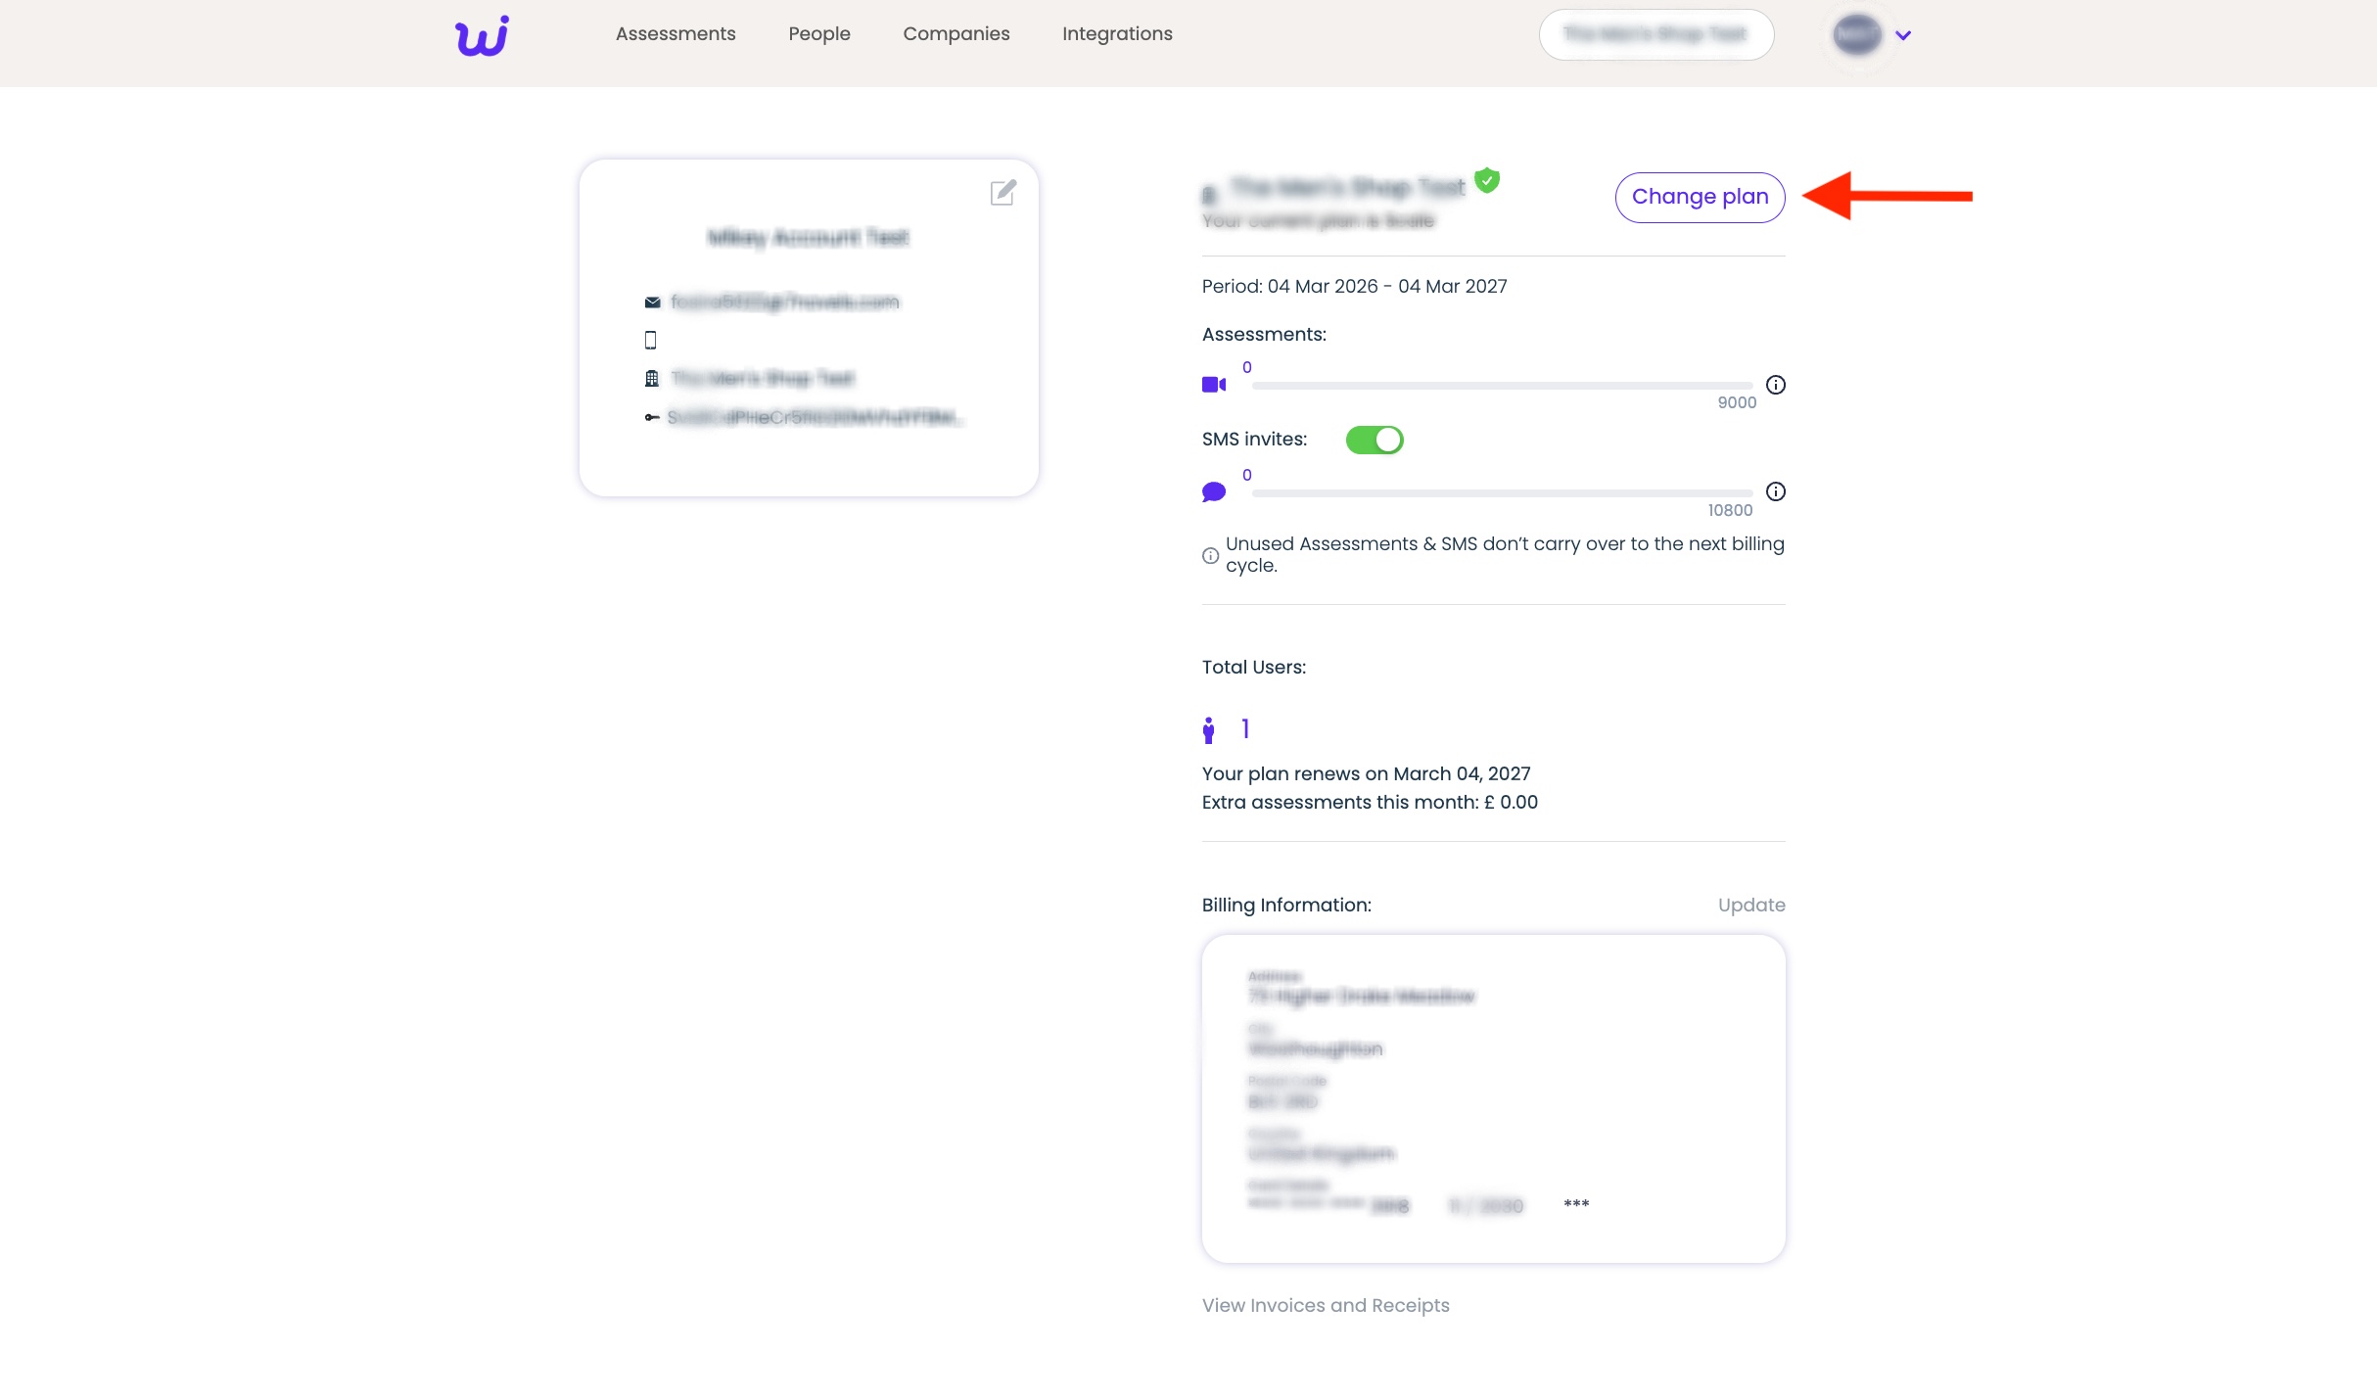Toggle the SMS invites switch off
This screenshot has width=2377, height=1398.
(x=1375, y=440)
